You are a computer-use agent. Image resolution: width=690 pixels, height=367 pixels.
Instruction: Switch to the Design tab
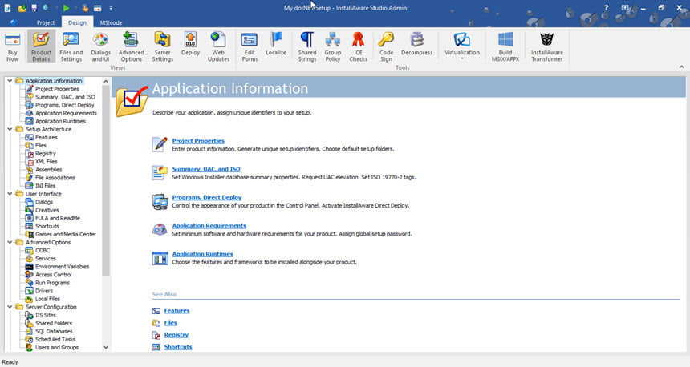pos(77,22)
